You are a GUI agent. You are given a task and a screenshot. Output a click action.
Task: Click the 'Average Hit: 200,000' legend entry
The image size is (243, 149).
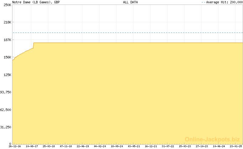point(224,2)
